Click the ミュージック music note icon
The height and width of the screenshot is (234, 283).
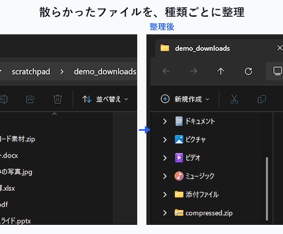pyautogui.click(x=179, y=176)
